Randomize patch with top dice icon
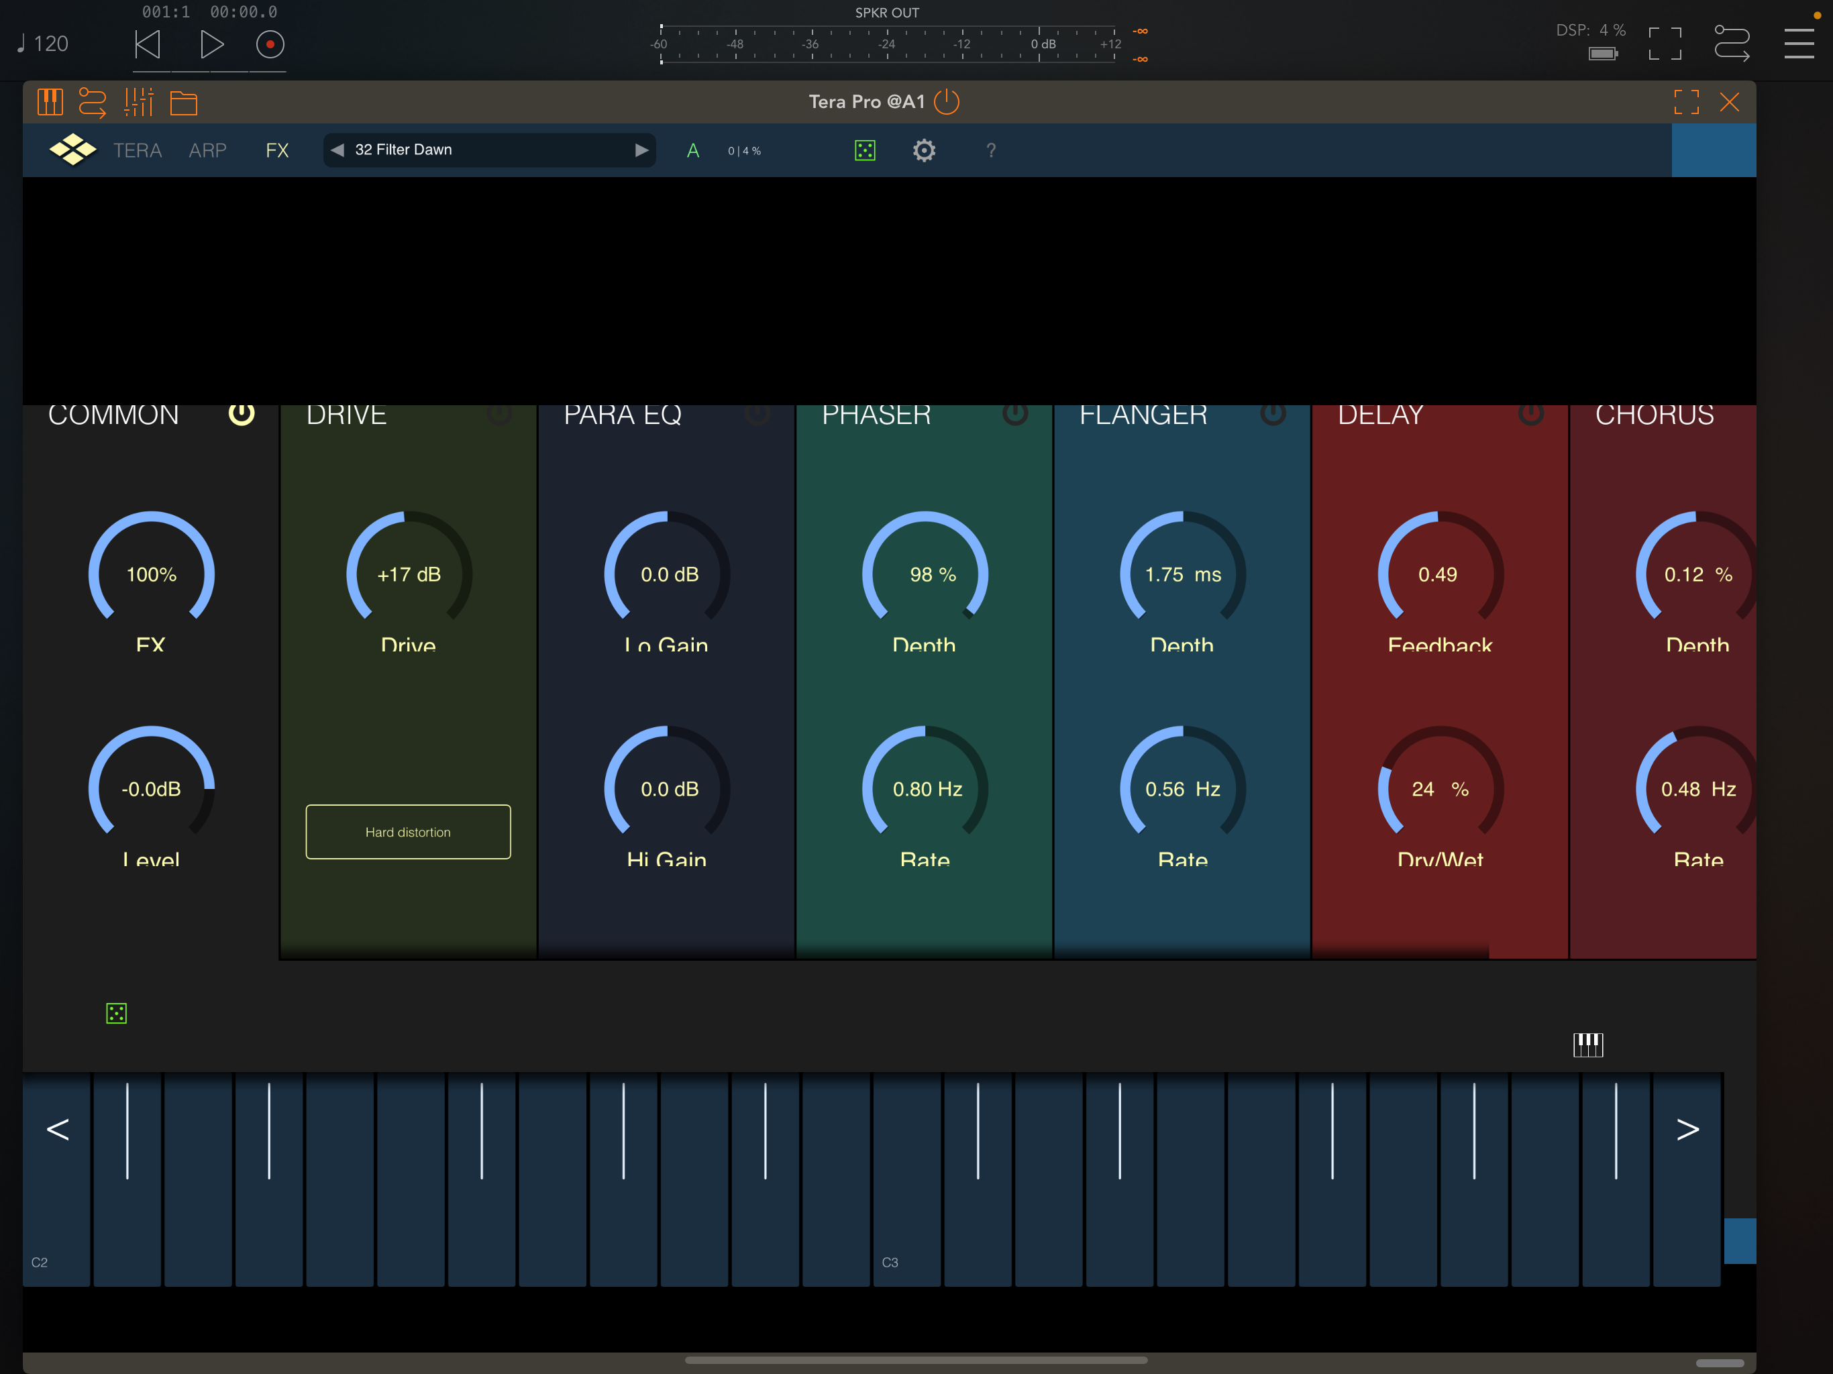Viewport: 1833px width, 1374px height. 864,150
